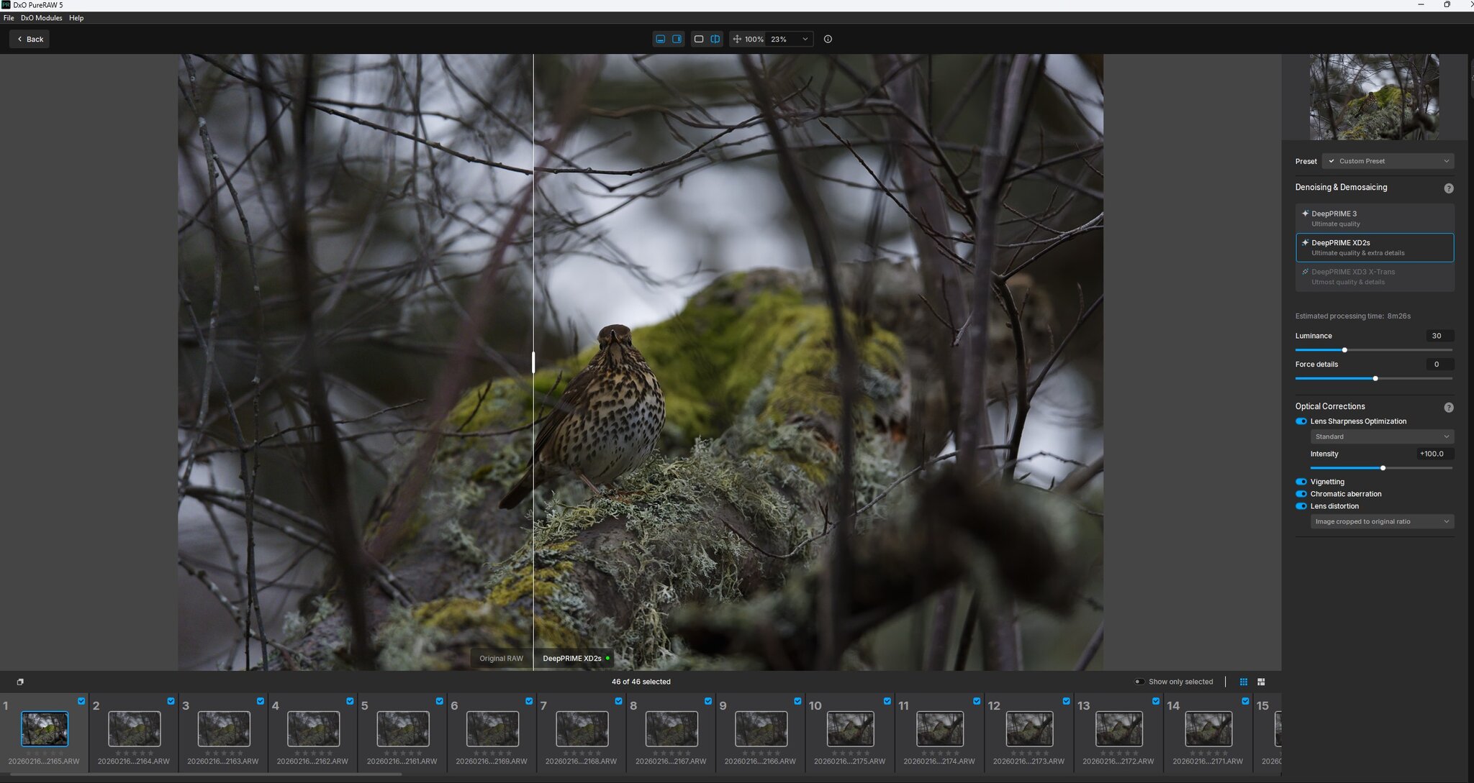Switch to single image view icon
Screen dimensions: 1474x783
point(698,40)
